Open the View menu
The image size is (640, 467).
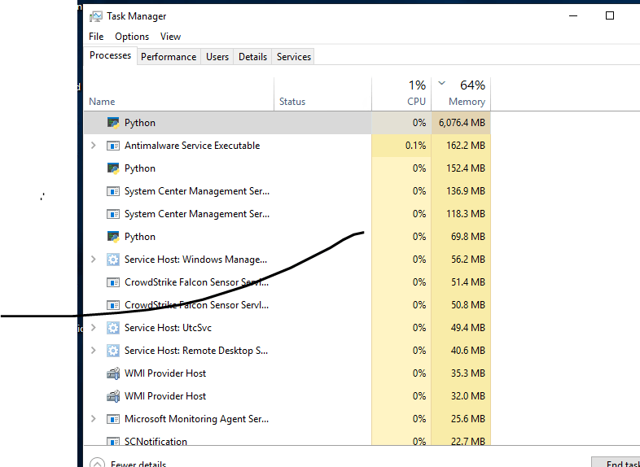tap(171, 37)
